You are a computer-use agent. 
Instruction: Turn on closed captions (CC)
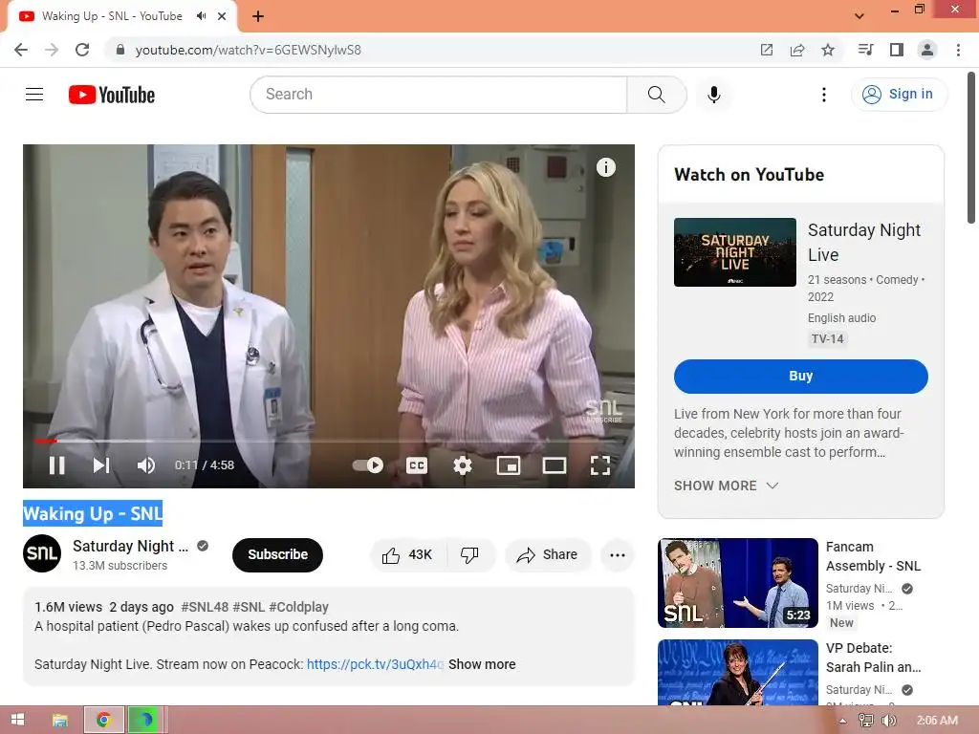pyautogui.click(x=417, y=465)
